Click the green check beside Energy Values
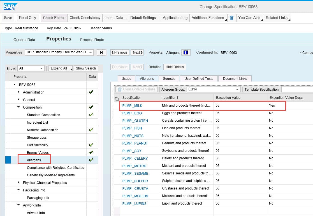313x216 pixels. click(91, 152)
